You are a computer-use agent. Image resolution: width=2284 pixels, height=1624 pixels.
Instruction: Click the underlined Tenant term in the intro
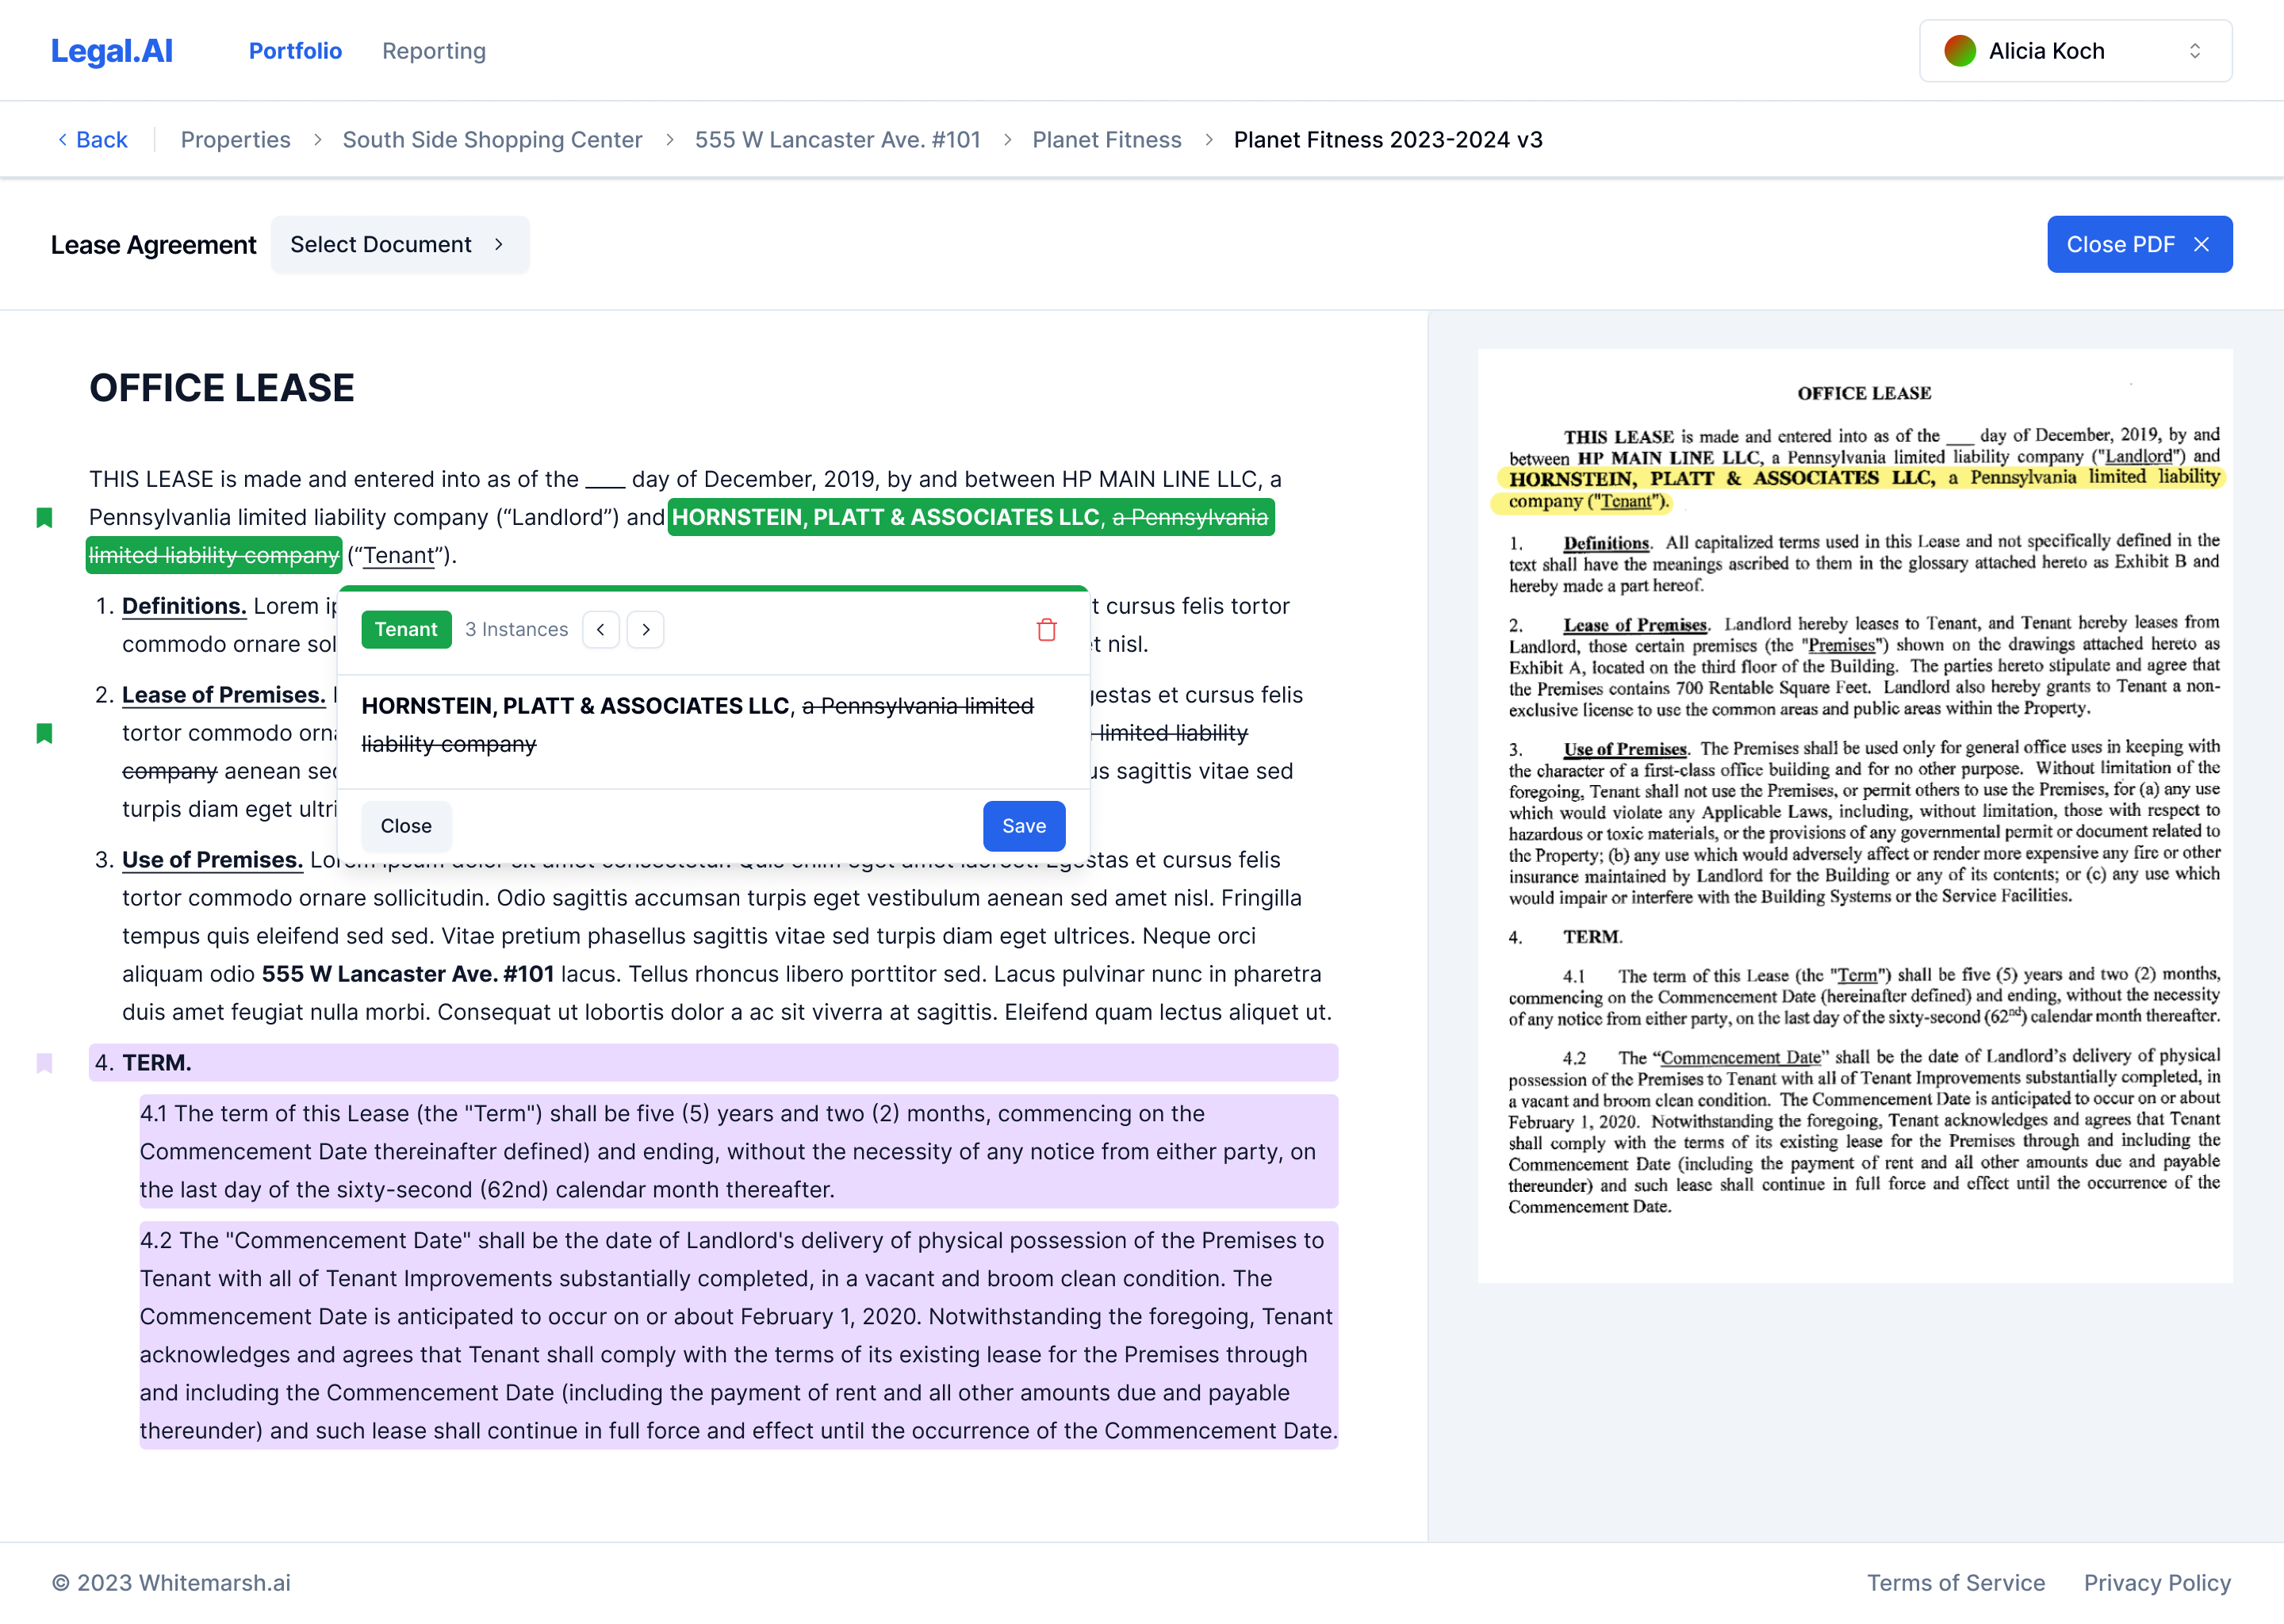[399, 556]
